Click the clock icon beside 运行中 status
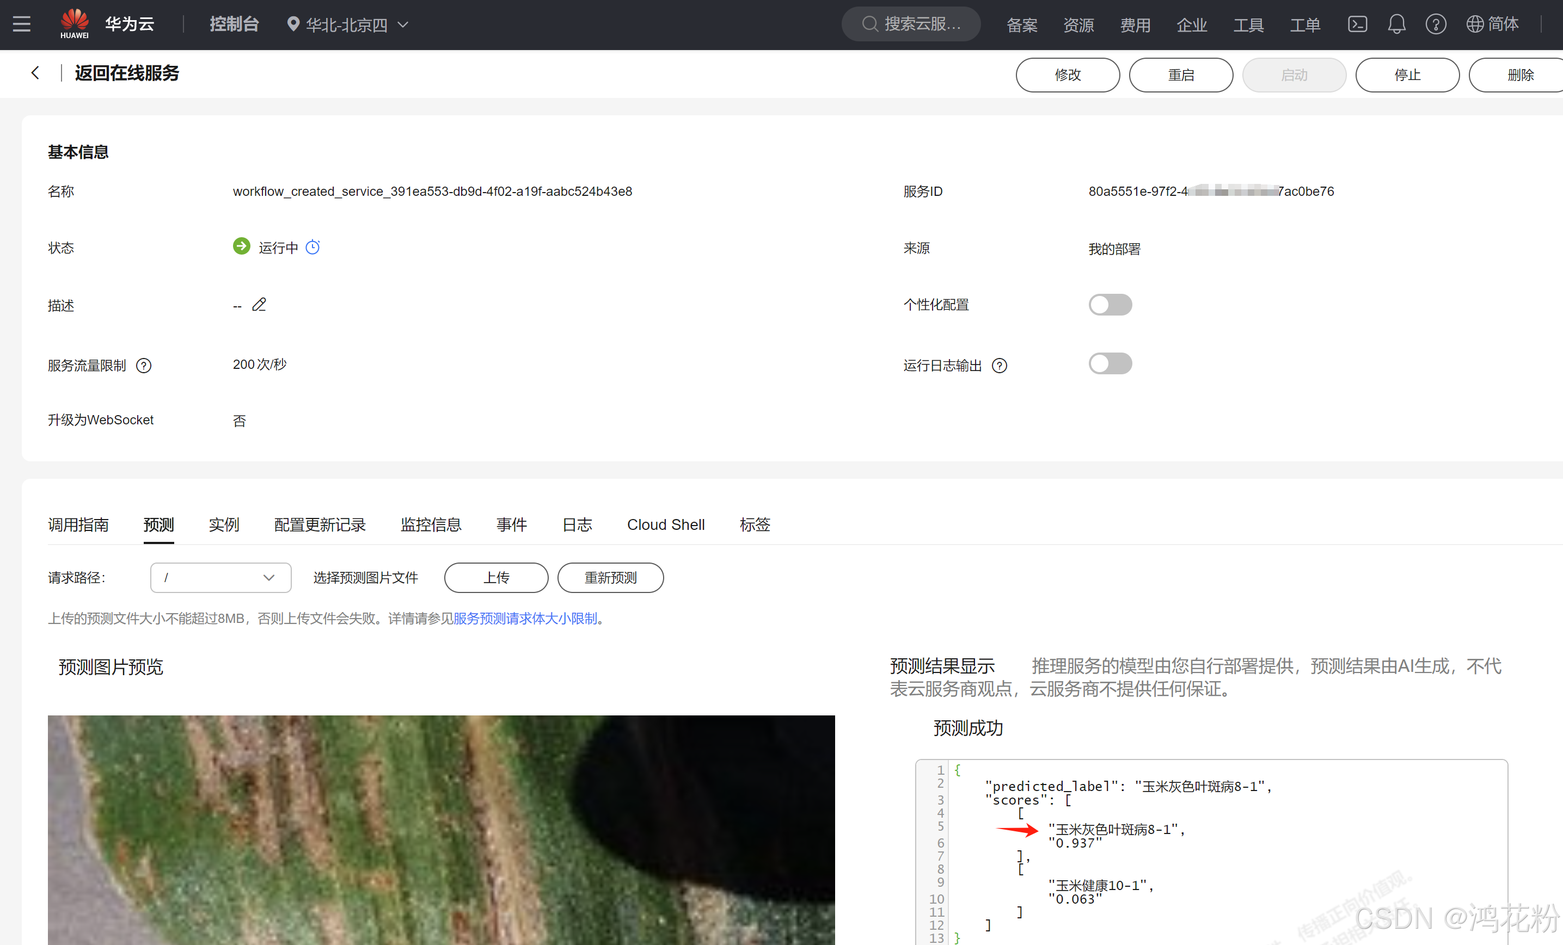This screenshot has width=1563, height=945. (312, 247)
